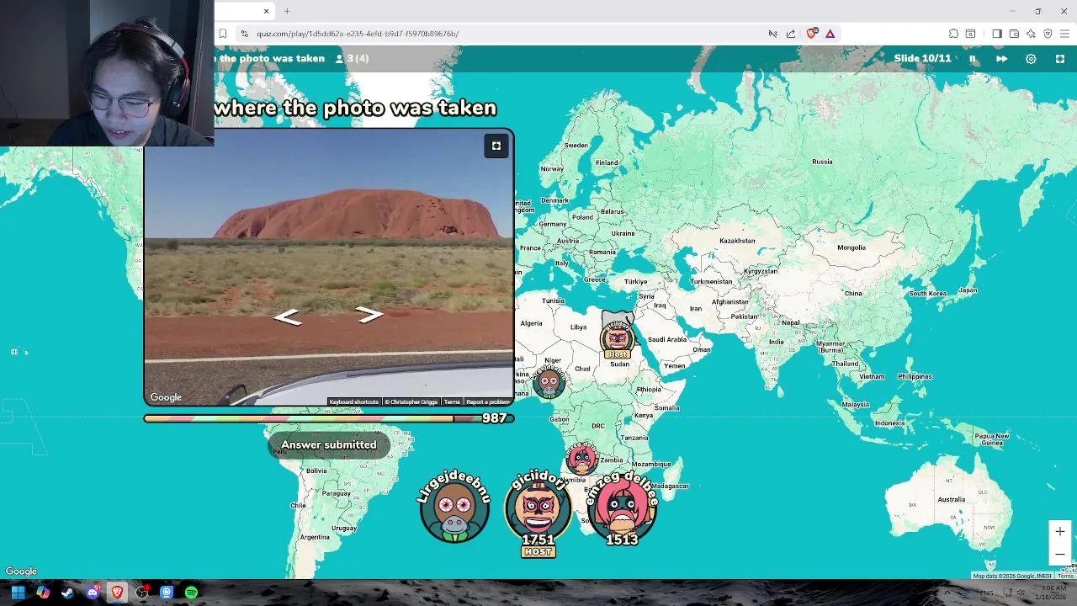Open Steam from the taskbar

click(67, 593)
